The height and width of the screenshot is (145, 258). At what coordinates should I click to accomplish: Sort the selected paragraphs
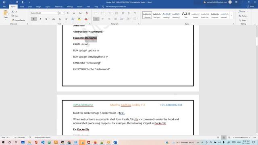click(x=129, y=13)
